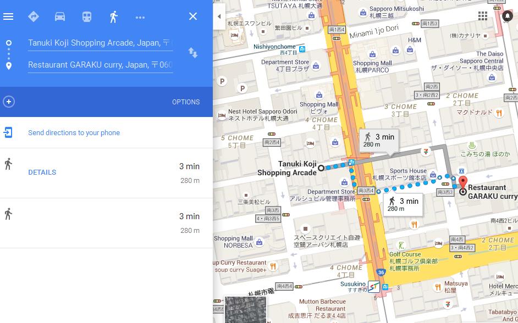Screen dimensions: 518x323
Task: Expand route OPTIONS
Action: [186, 102]
